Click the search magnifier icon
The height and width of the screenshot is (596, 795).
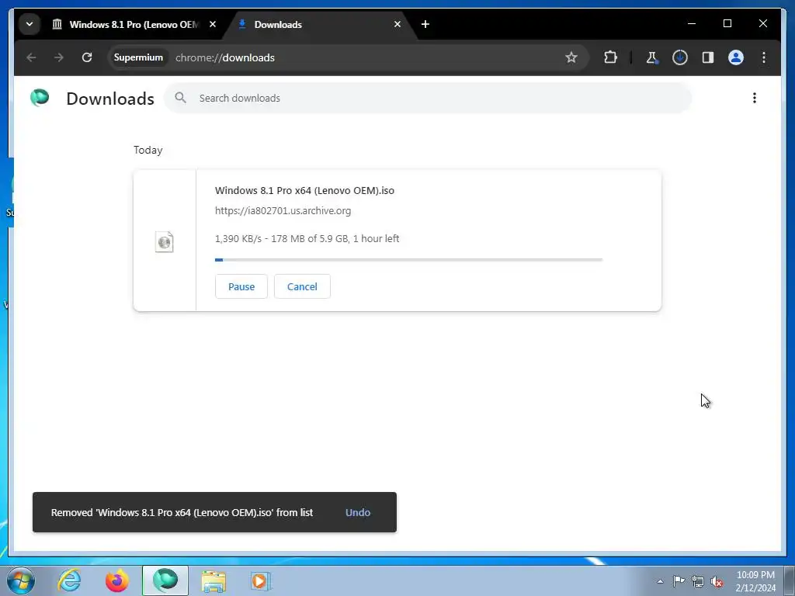(180, 98)
